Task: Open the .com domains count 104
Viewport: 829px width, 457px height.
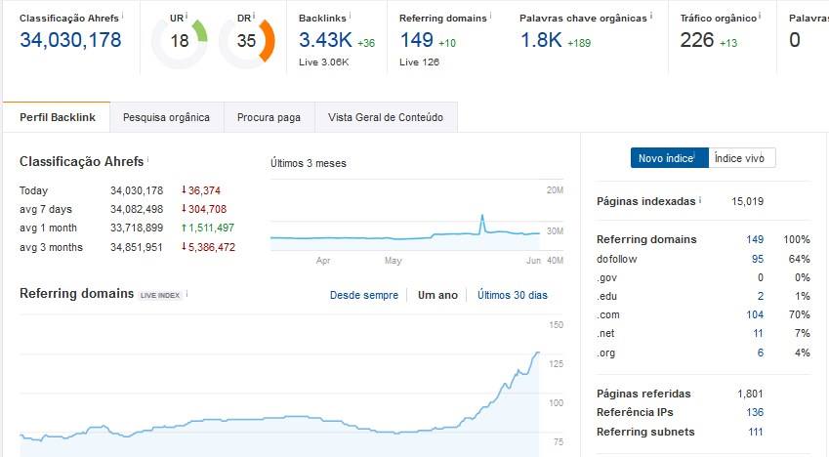Action: tap(755, 314)
